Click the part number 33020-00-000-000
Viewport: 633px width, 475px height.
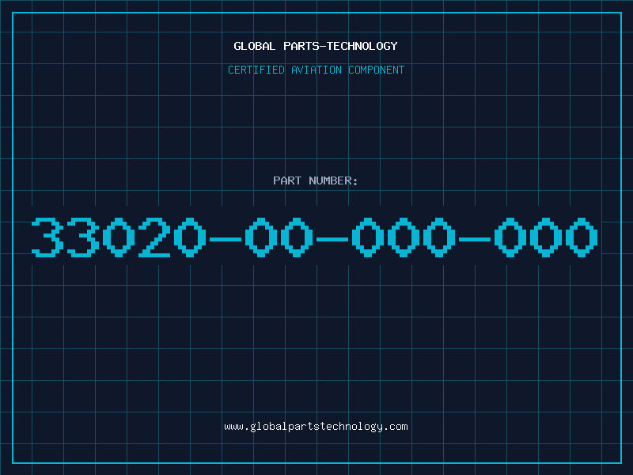315,237
